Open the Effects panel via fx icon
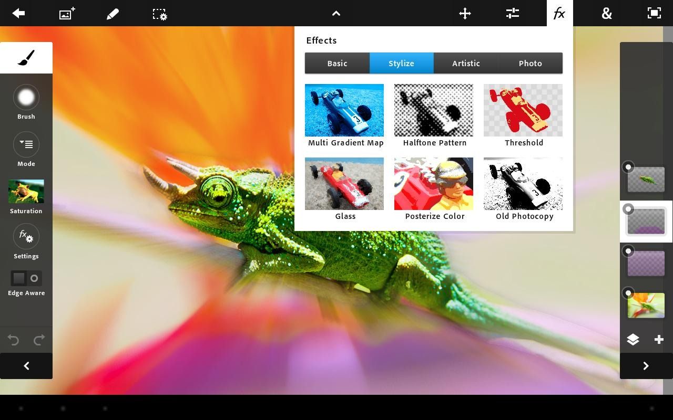Viewport: 673px width, 420px height. 559,13
